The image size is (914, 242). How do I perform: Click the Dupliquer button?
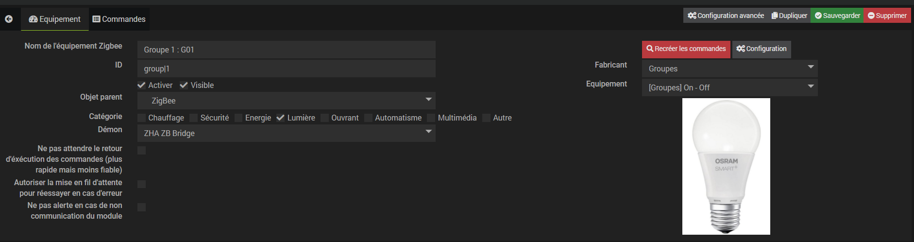click(x=789, y=16)
